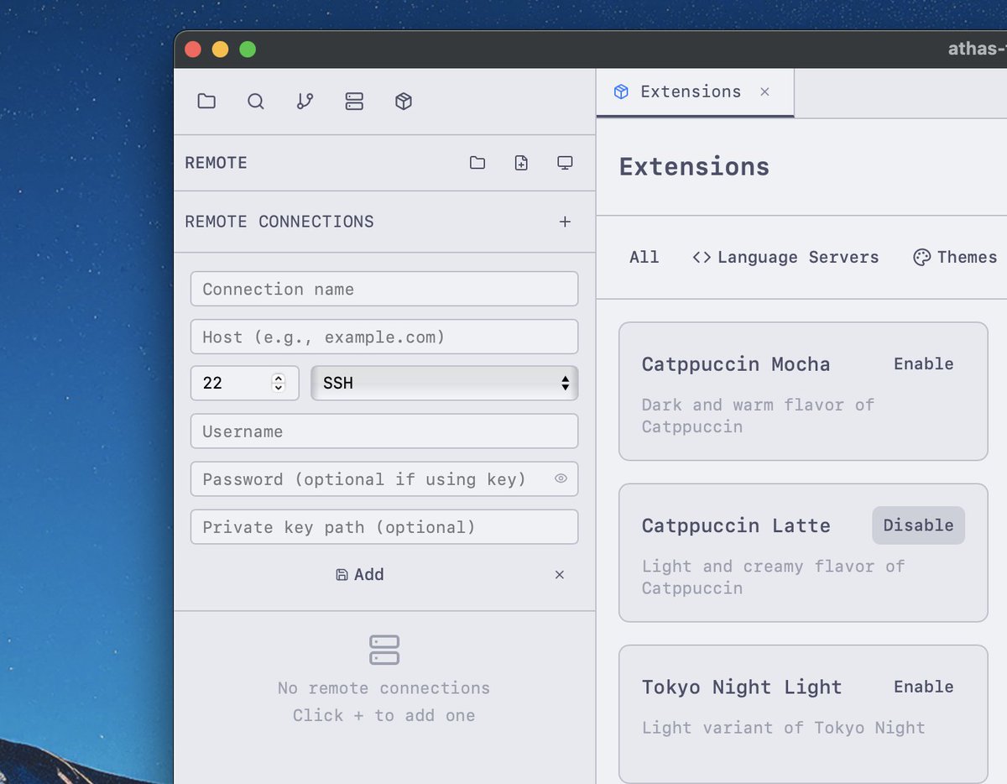Click the Tokyo Night Light card title
1007x784 pixels.
[x=742, y=687]
